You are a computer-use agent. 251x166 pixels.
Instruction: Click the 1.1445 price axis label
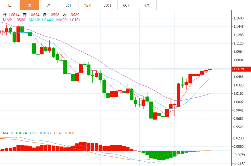click(238, 27)
